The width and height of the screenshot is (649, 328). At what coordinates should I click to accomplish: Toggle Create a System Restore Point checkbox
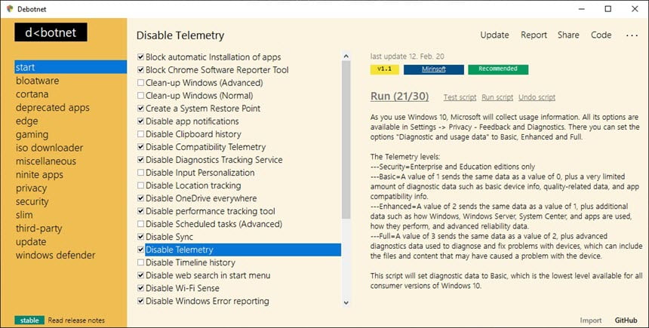coord(140,109)
